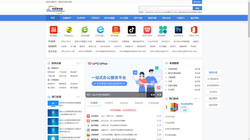Open the WPS Office banner image
The image size is (250, 140).
[124, 79]
